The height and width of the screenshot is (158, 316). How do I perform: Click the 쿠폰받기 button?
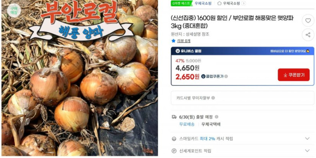click(294, 75)
